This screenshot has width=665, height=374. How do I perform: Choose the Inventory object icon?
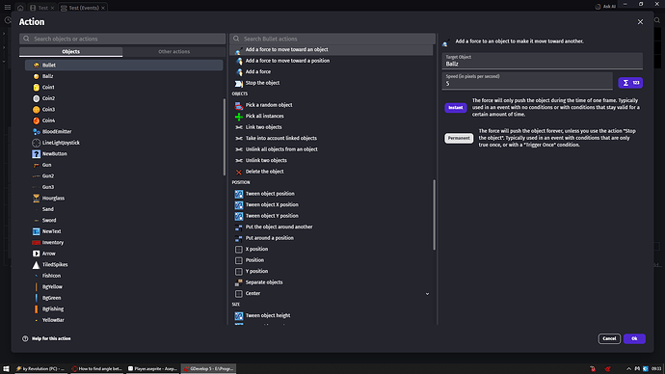tap(36, 243)
